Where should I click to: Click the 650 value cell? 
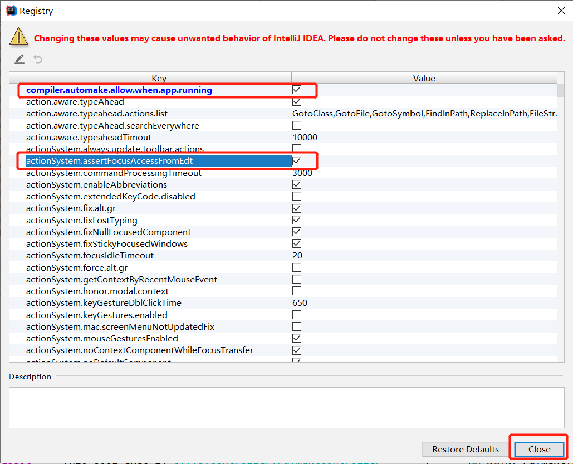pyautogui.click(x=300, y=303)
